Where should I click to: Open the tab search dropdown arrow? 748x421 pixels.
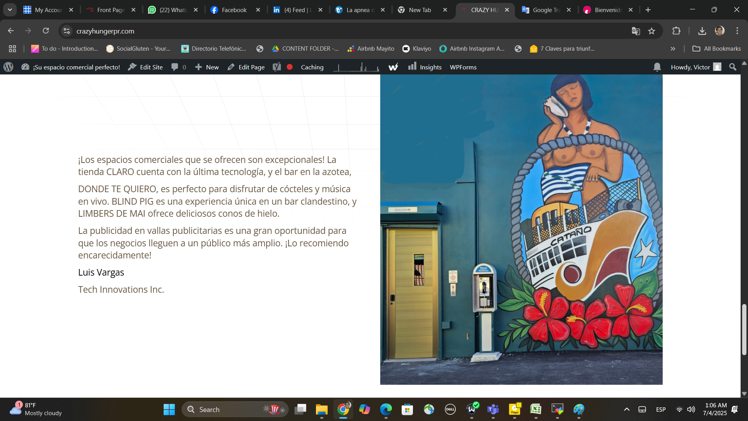coord(10,10)
